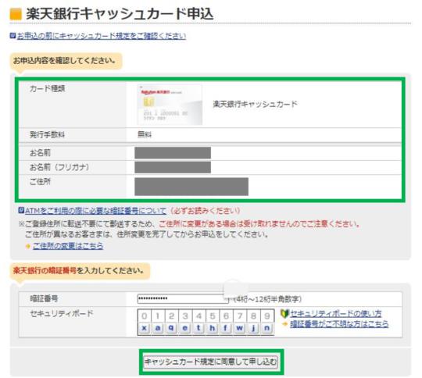This screenshot has height=378, width=422.
Task: Click security board key a
Action: point(158,328)
